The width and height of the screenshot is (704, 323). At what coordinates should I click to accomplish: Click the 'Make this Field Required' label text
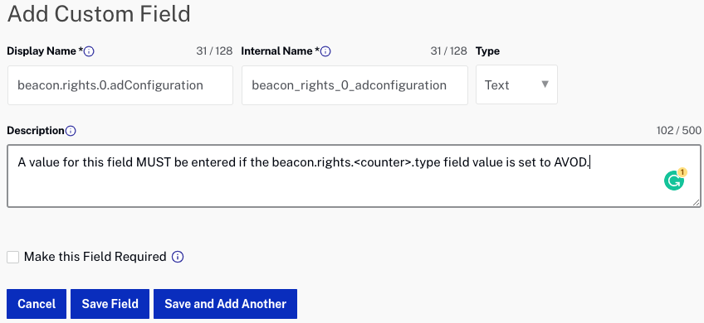(95, 257)
